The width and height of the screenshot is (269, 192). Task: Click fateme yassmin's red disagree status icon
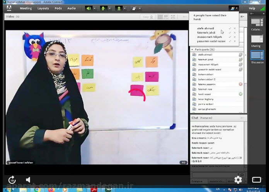(240, 84)
